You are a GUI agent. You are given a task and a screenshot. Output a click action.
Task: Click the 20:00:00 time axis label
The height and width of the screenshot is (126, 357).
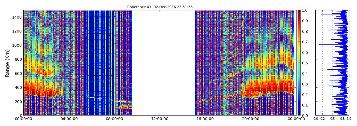point(250,119)
